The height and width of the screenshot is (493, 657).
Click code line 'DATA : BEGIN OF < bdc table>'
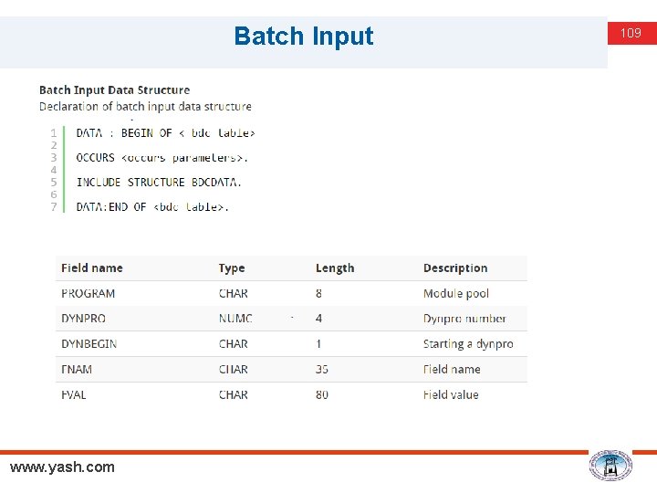coord(165,133)
